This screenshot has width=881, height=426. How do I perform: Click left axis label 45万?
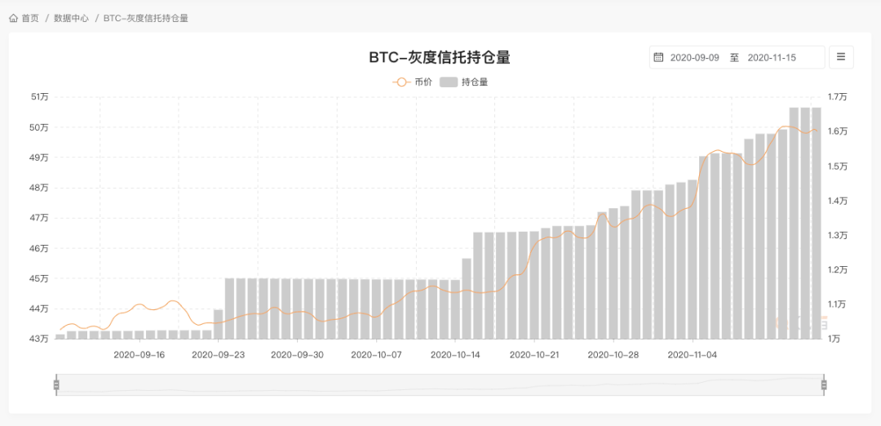(39, 278)
